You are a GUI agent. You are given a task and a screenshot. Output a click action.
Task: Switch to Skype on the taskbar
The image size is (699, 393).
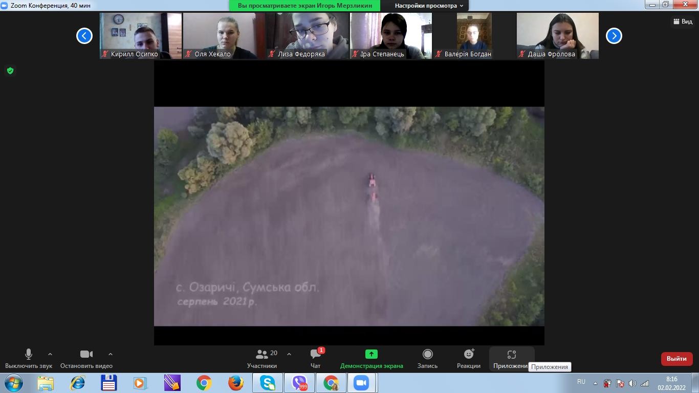point(267,383)
